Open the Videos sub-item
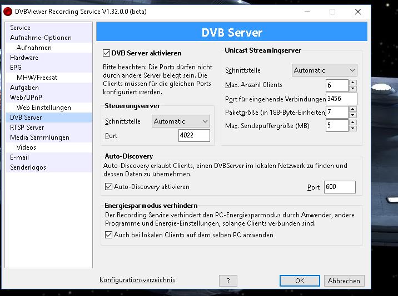 (49, 147)
